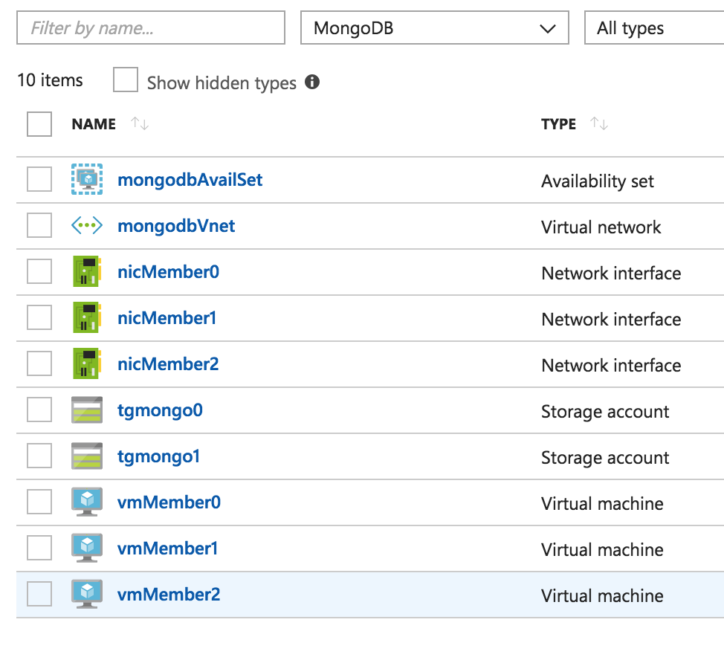Image resolution: width=724 pixels, height=660 pixels.
Task: Click the Availability set type cell
Action: pos(598,181)
